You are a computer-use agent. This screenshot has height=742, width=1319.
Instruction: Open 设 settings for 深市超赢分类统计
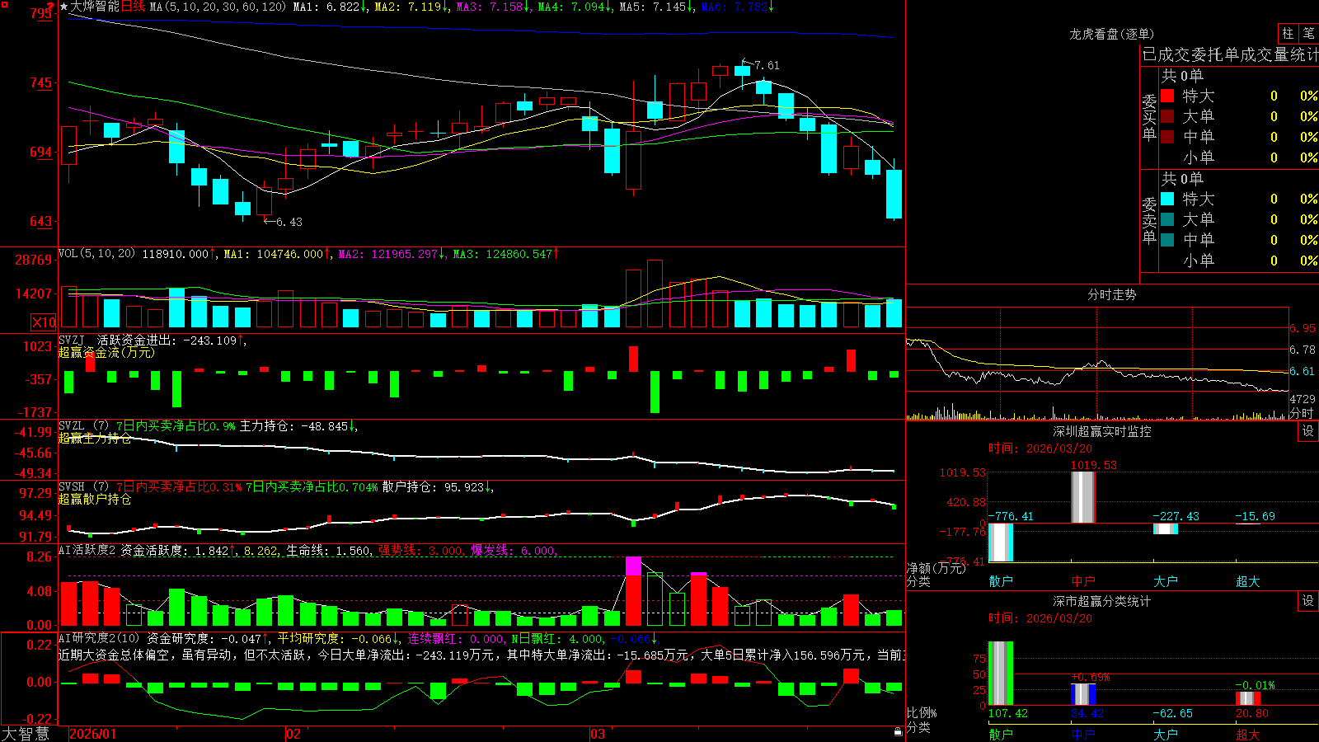click(x=1308, y=601)
